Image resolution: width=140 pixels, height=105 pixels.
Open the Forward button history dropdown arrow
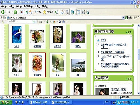pos(18,12)
